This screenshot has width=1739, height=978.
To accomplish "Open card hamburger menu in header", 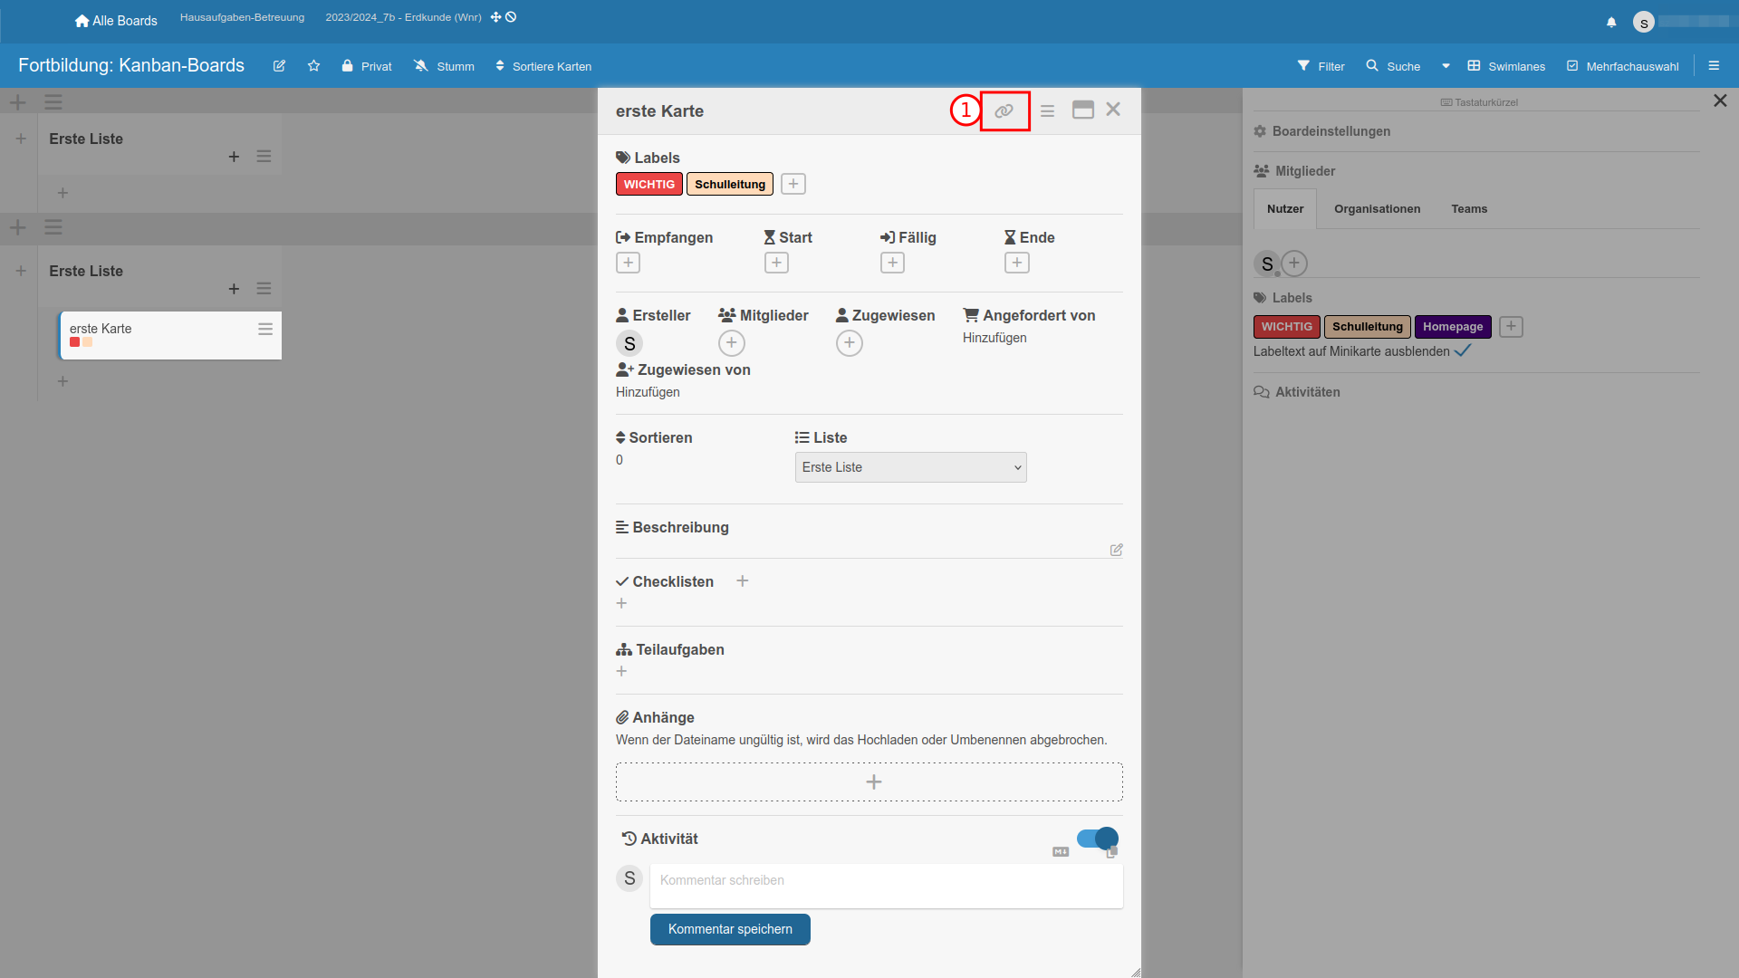I will click(x=1047, y=111).
